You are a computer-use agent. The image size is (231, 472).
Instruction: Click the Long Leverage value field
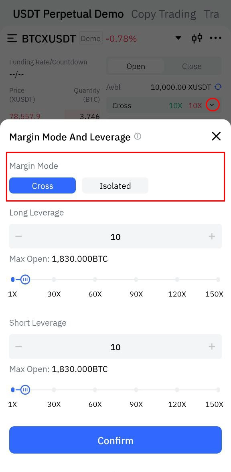point(115,236)
